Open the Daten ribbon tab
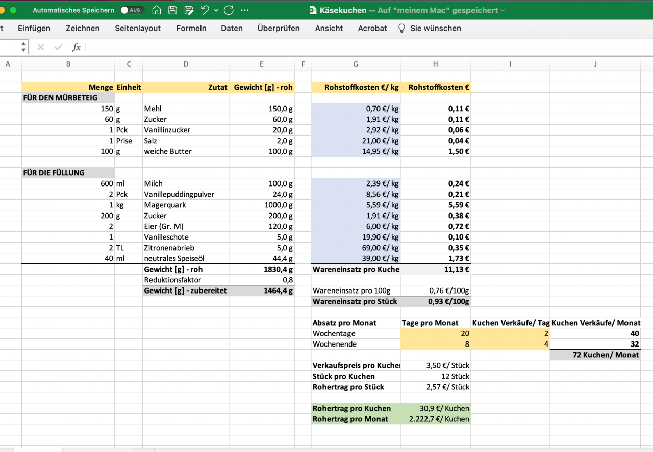Image resolution: width=653 pixels, height=452 pixels. click(232, 28)
